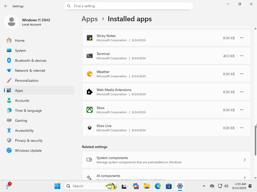This screenshot has height=192, width=257.
Task: Open File Explorer from the taskbar
Action: [x=147, y=186]
